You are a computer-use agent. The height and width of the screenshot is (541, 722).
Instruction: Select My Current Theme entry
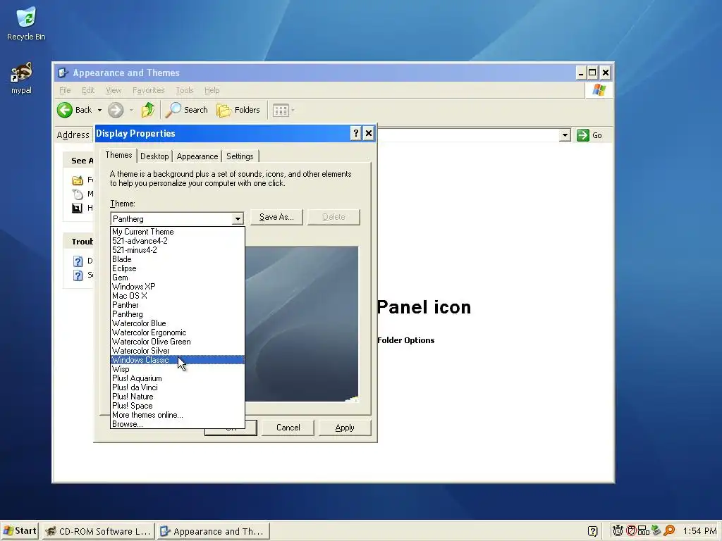[x=178, y=232]
